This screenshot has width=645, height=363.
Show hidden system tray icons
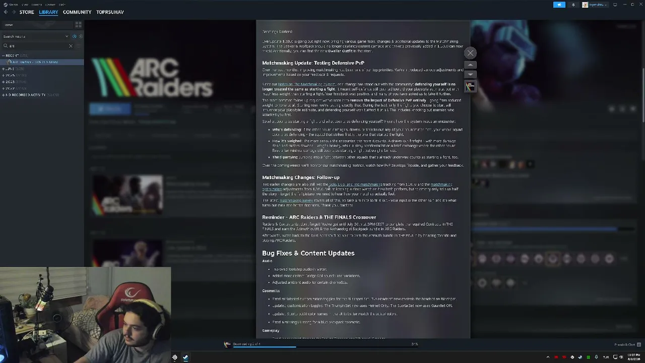548,357
